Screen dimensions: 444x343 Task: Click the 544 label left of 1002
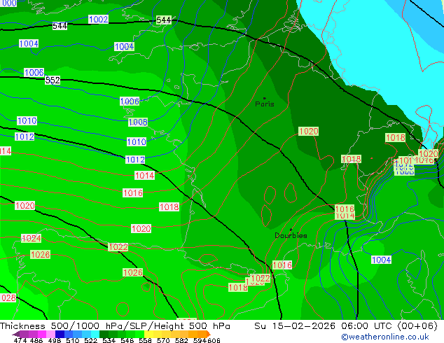pos(60,26)
